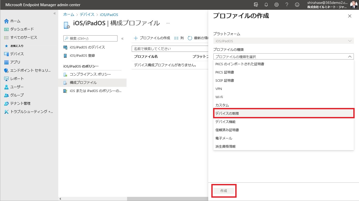
Task: Collapse the iOS/iPadOS submenu with chevron
Action: pyautogui.click(x=122, y=39)
